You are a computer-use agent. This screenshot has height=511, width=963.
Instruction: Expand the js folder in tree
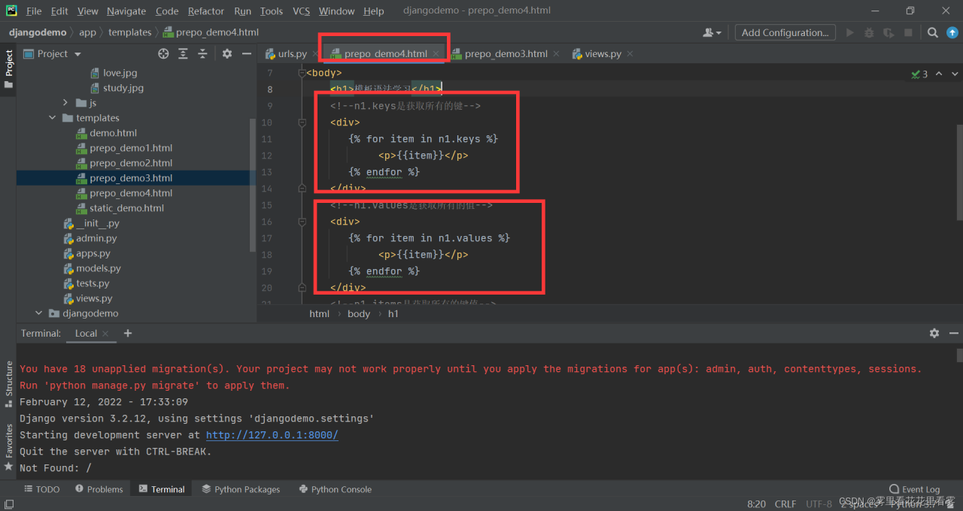[66, 103]
